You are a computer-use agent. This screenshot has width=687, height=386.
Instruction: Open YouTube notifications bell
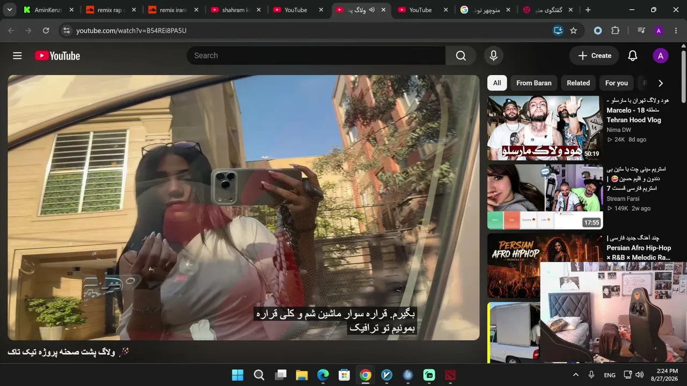click(633, 56)
